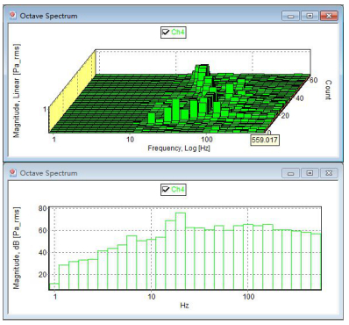Maximize the bottom Octave Spectrum window
The image size is (349, 325).
(310, 173)
